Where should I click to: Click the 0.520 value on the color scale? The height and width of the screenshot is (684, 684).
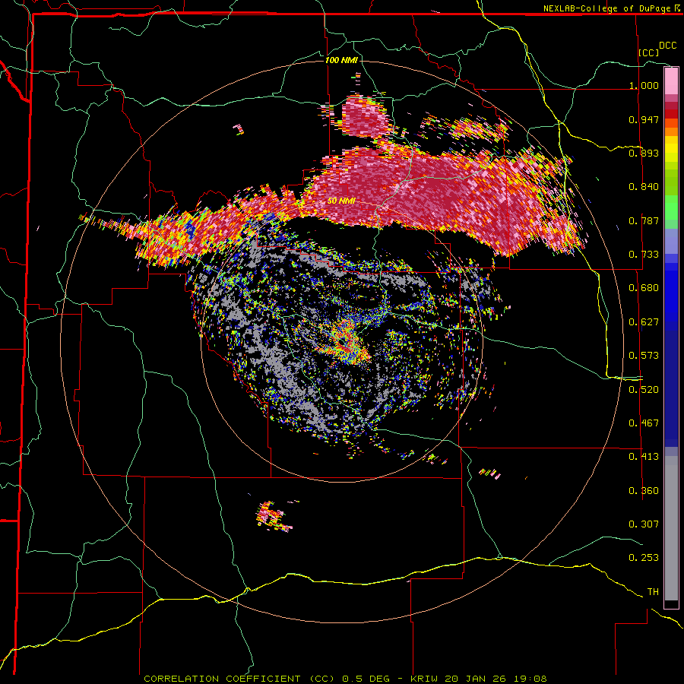point(644,390)
